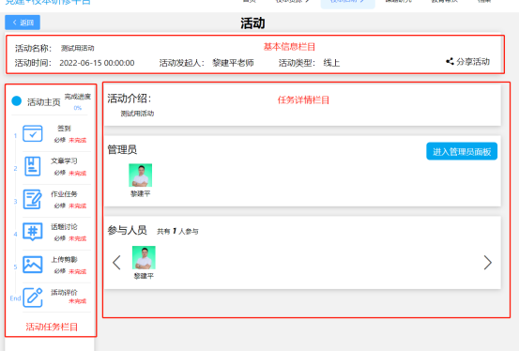Show next participants with right chevron
The height and width of the screenshot is (351, 519).
pyautogui.click(x=487, y=263)
